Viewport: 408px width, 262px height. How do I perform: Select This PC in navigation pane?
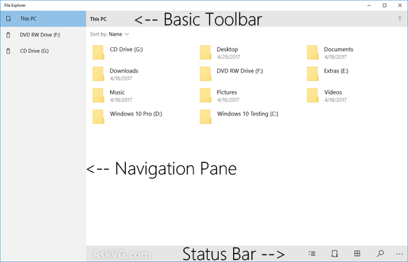(x=43, y=18)
